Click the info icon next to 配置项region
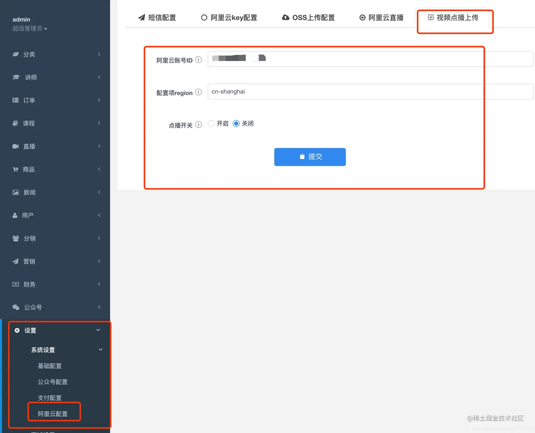The width and height of the screenshot is (535, 433). coord(199,92)
